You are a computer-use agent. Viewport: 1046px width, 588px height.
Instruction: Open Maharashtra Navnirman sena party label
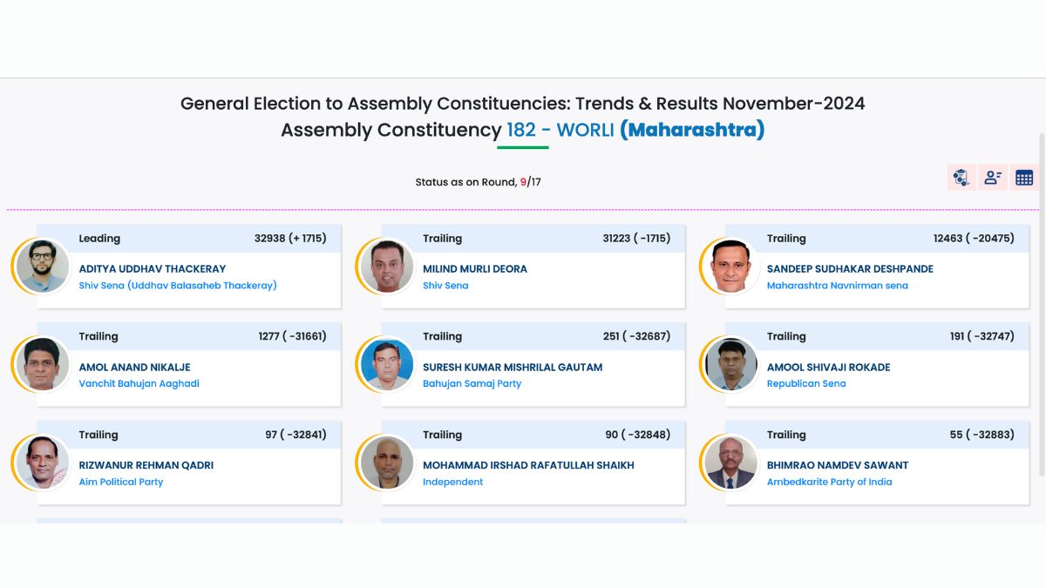pos(837,286)
